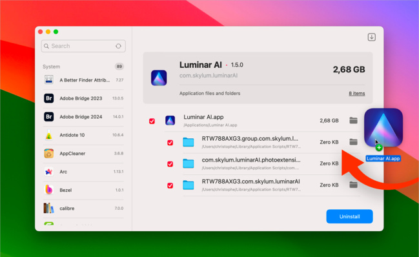The image size is (419, 257).
Task: Reveal Luminar AI.app in Finder folder icon
Action: click(x=353, y=121)
